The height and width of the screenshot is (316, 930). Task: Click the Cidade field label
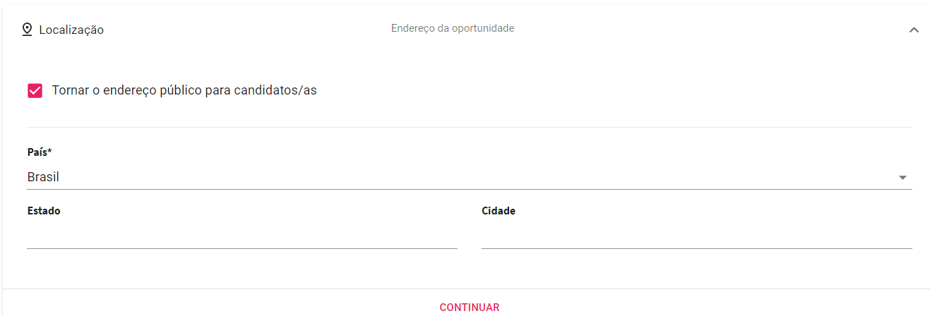click(x=499, y=211)
